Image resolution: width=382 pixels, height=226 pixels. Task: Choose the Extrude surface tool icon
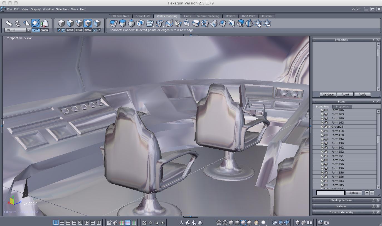[x=122, y=23]
